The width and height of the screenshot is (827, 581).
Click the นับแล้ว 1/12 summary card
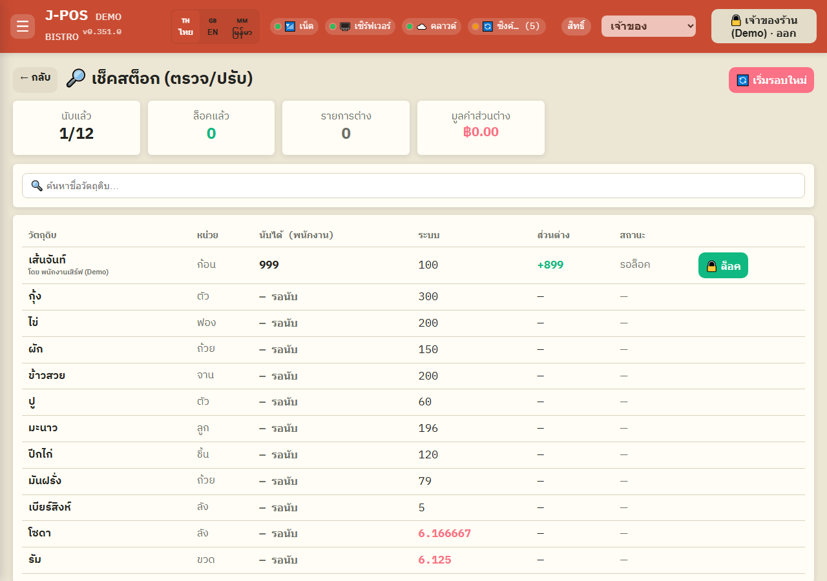[76, 128]
